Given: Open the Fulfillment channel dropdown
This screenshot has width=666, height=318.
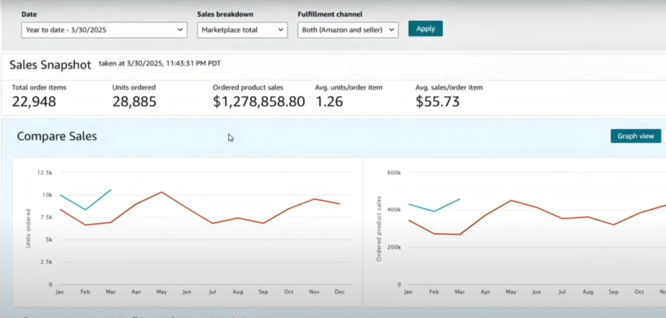Looking at the screenshot, I should coord(347,30).
